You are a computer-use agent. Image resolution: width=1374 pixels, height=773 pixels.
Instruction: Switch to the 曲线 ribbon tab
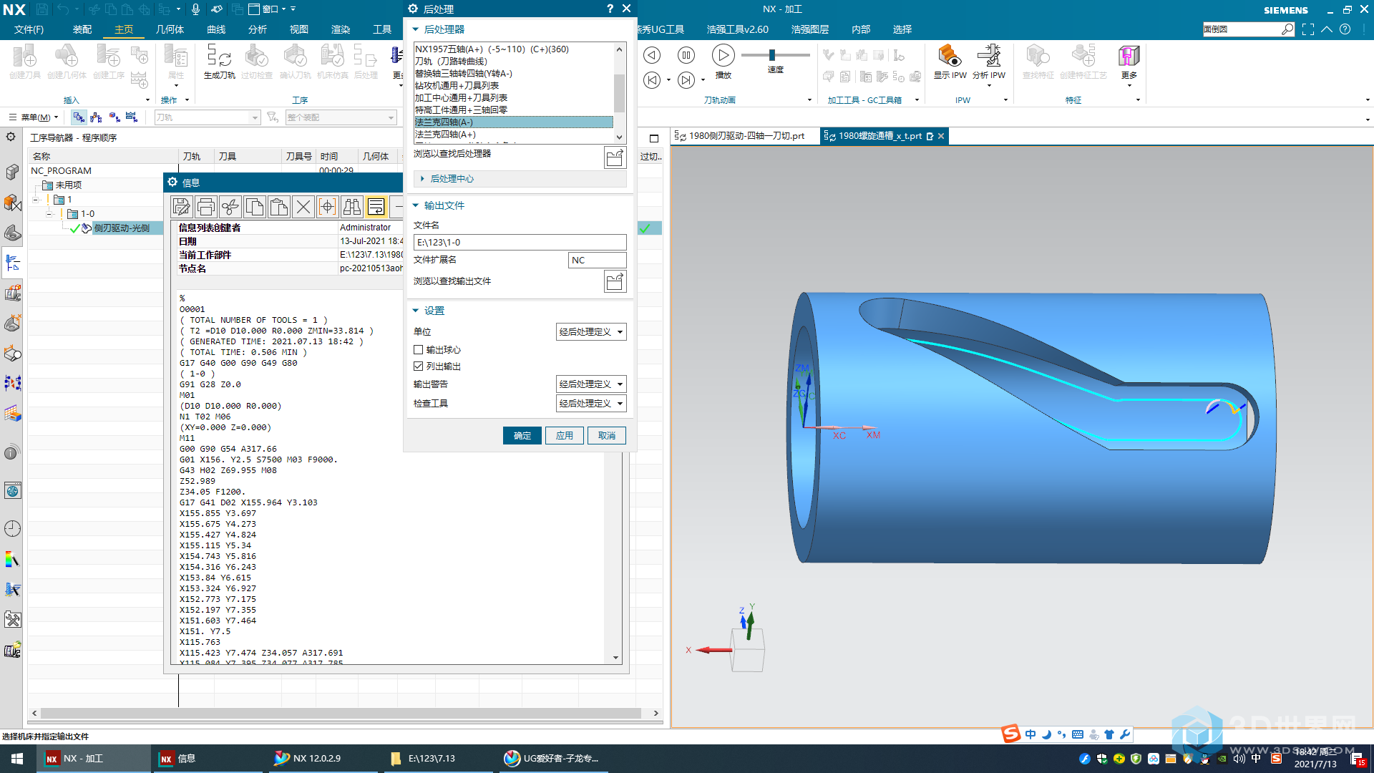(x=216, y=29)
